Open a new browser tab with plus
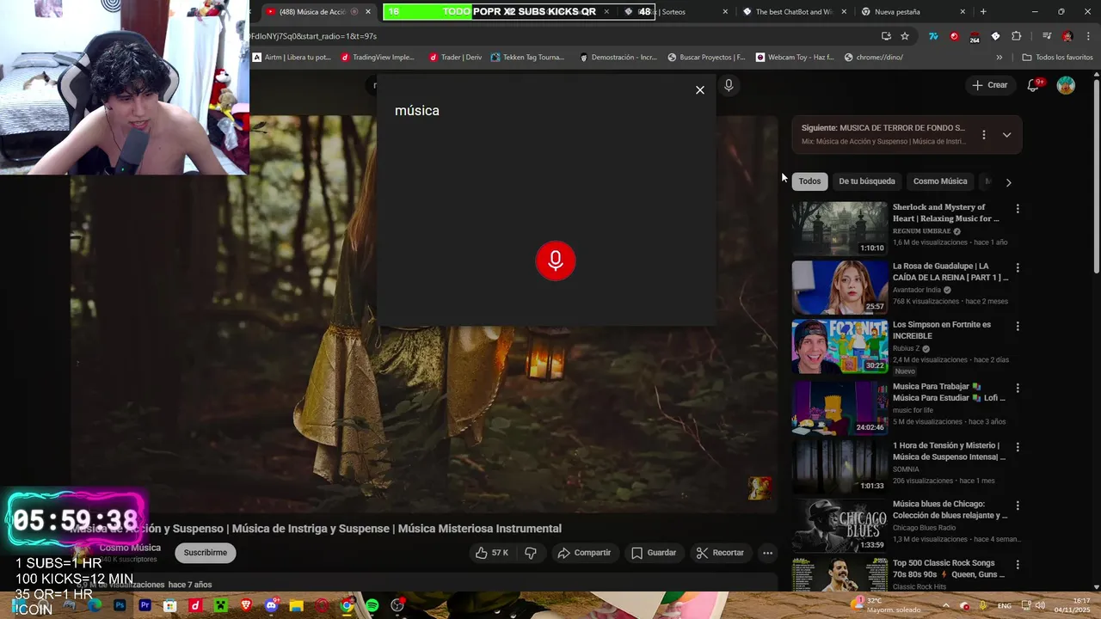The image size is (1101, 619). pos(983,12)
